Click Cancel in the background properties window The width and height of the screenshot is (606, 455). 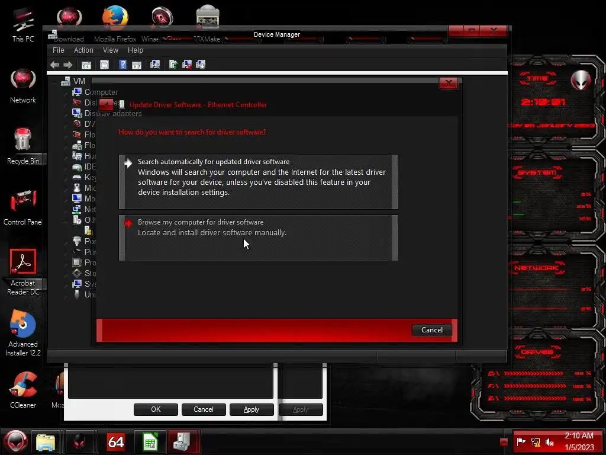pos(204,409)
